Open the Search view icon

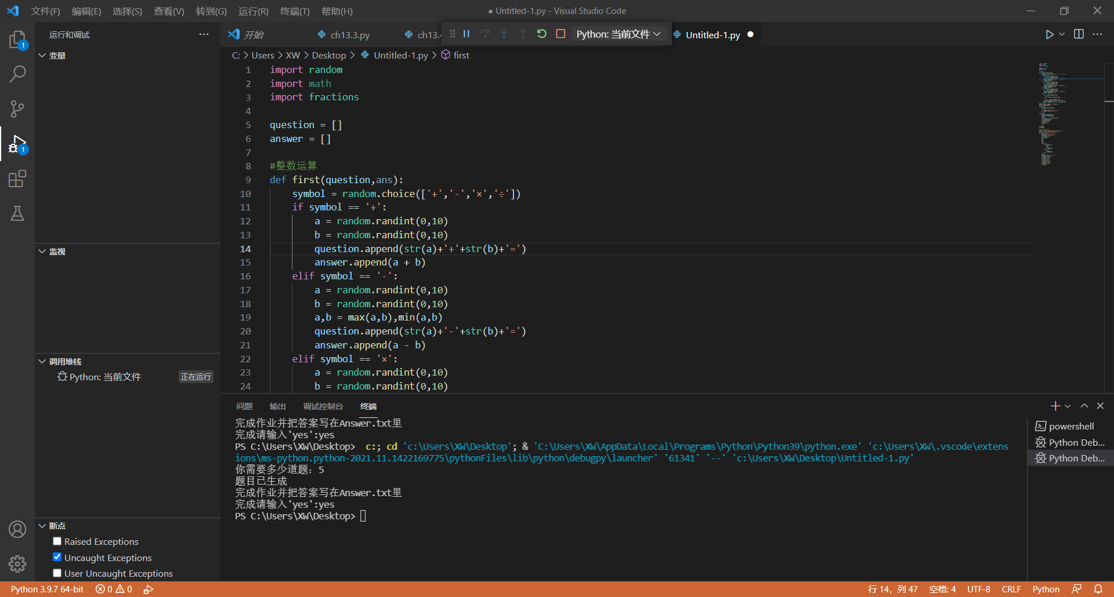(17, 74)
